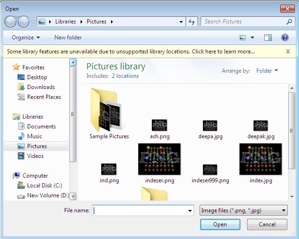Click the 2 locations link
The height and width of the screenshot is (239, 299).
coord(125,76)
